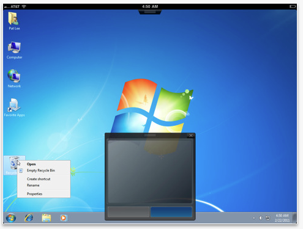303x229 pixels.
Task: Open Windows Explorer from taskbar
Action: (47, 218)
